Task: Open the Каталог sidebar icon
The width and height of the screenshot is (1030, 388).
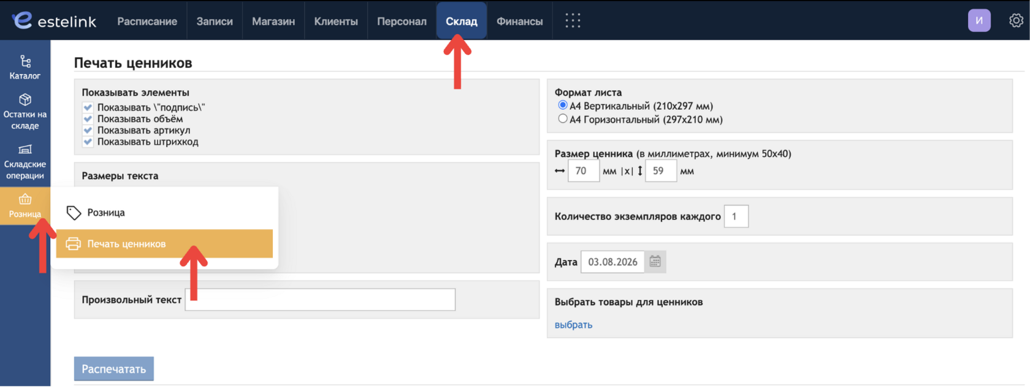Action: (x=25, y=61)
